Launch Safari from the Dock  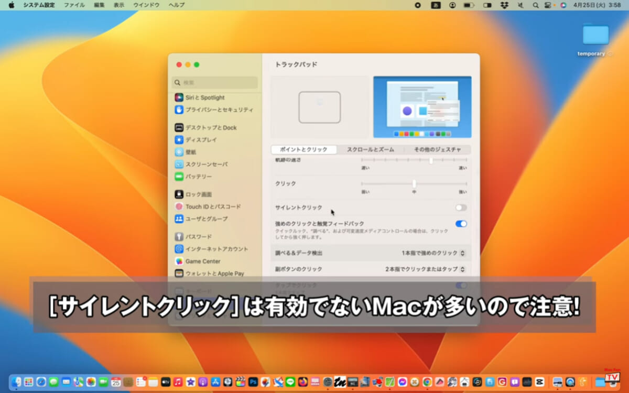point(41,382)
